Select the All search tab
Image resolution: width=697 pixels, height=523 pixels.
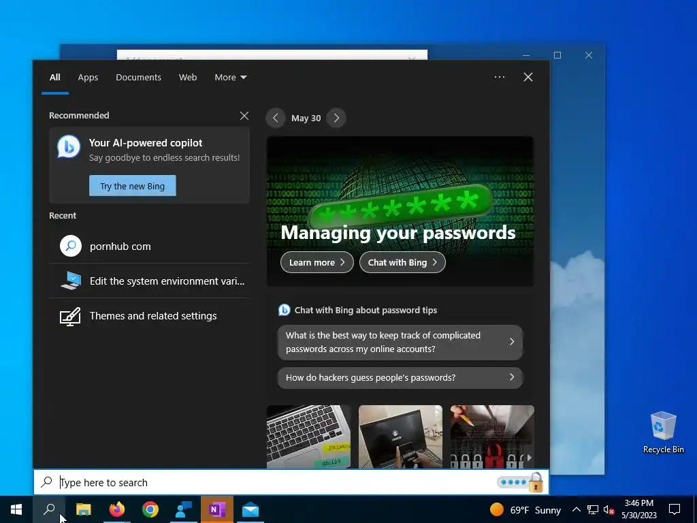click(54, 78)
